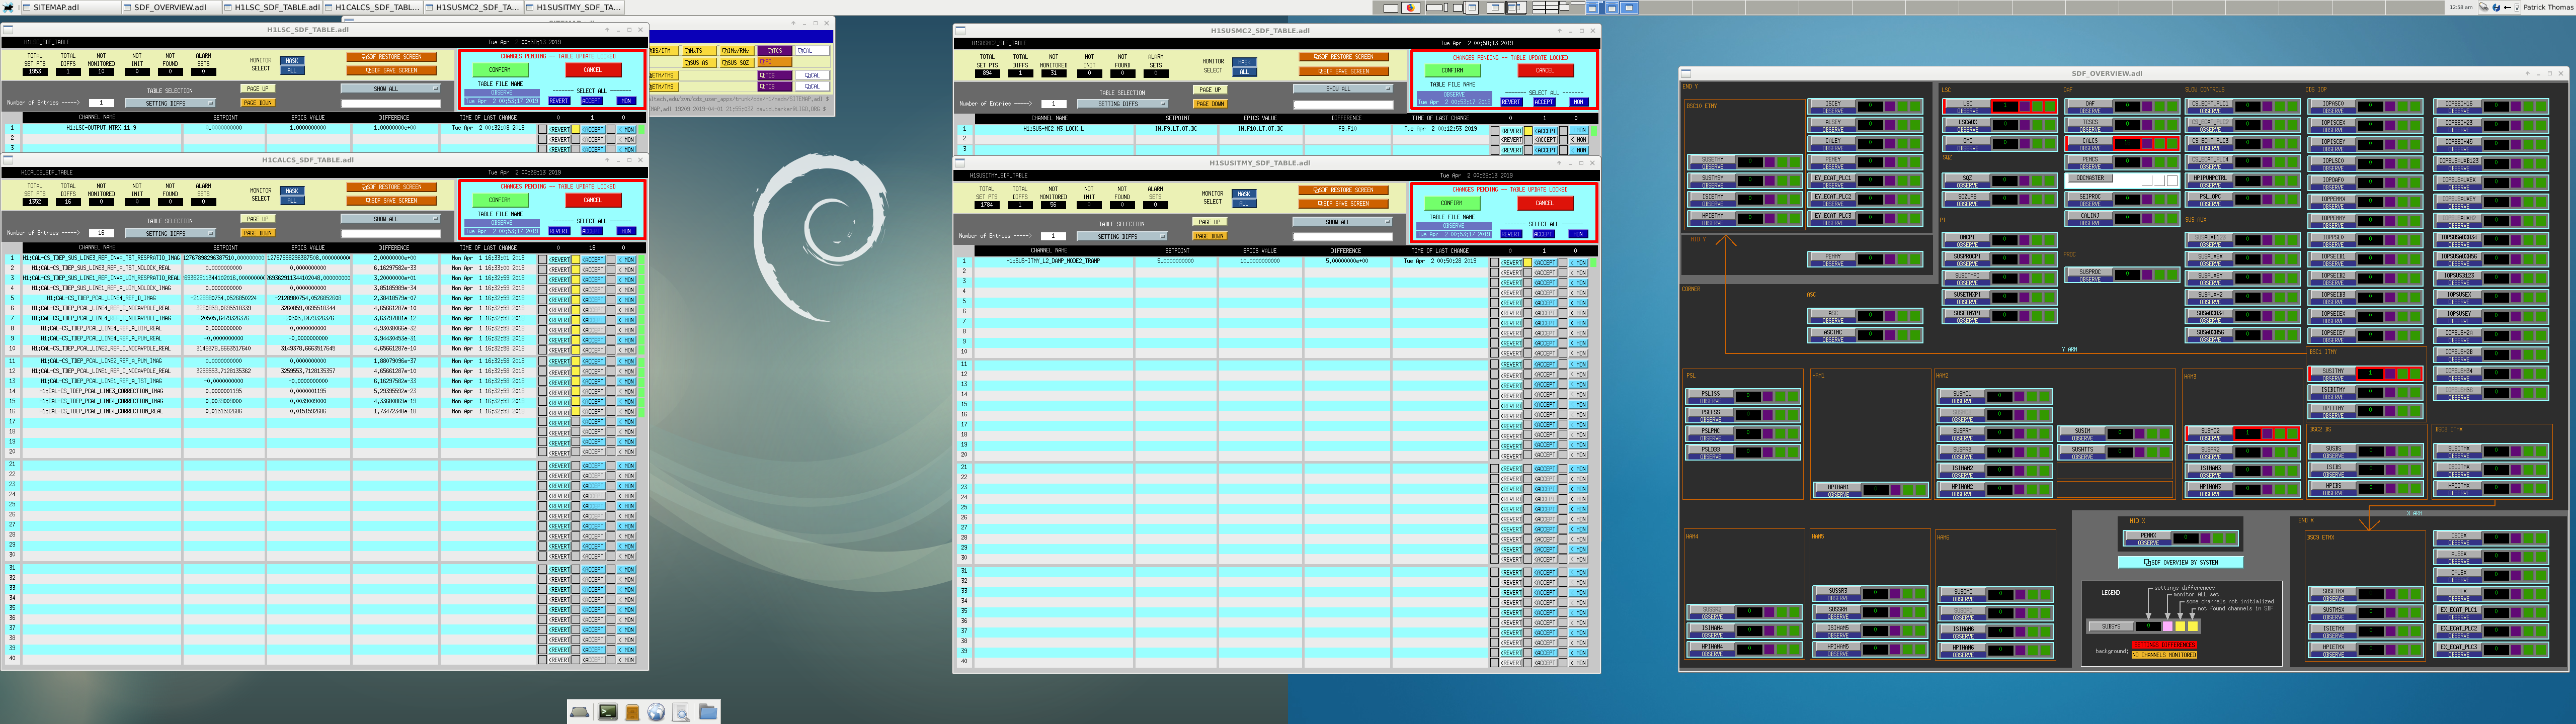Open the blue home folder in dock
The image size is (2576, 724).
pyautogui.click(x=708, y=711)
